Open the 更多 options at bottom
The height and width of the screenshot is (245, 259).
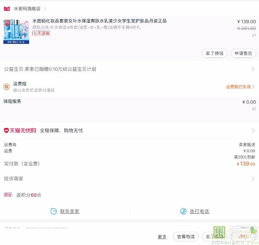[162, 237]
